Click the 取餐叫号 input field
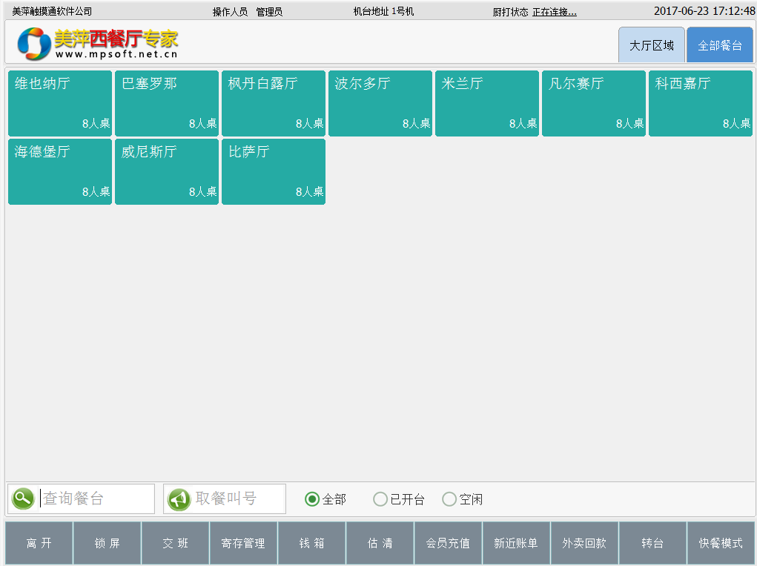The image size is (757, 566). (x=237, y=498)
